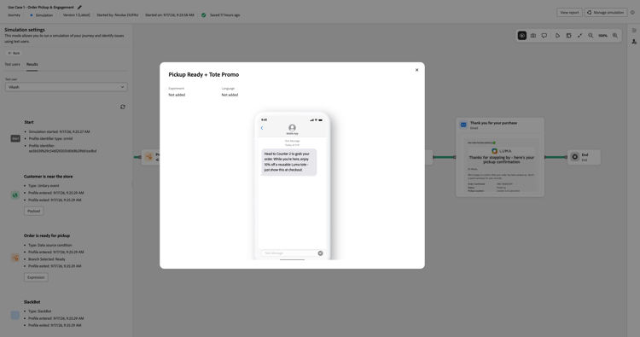
Task: Click the email icon on Thank you node
Action: coord(463,125)
